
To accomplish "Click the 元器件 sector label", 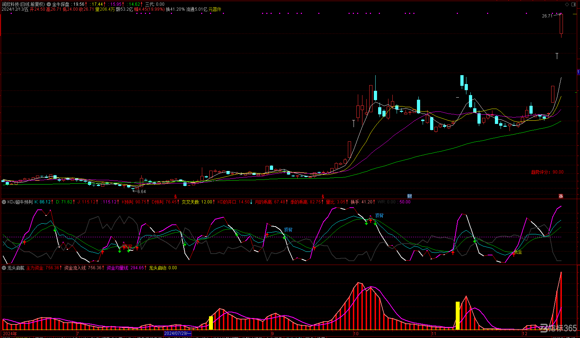I will (215, 9).
